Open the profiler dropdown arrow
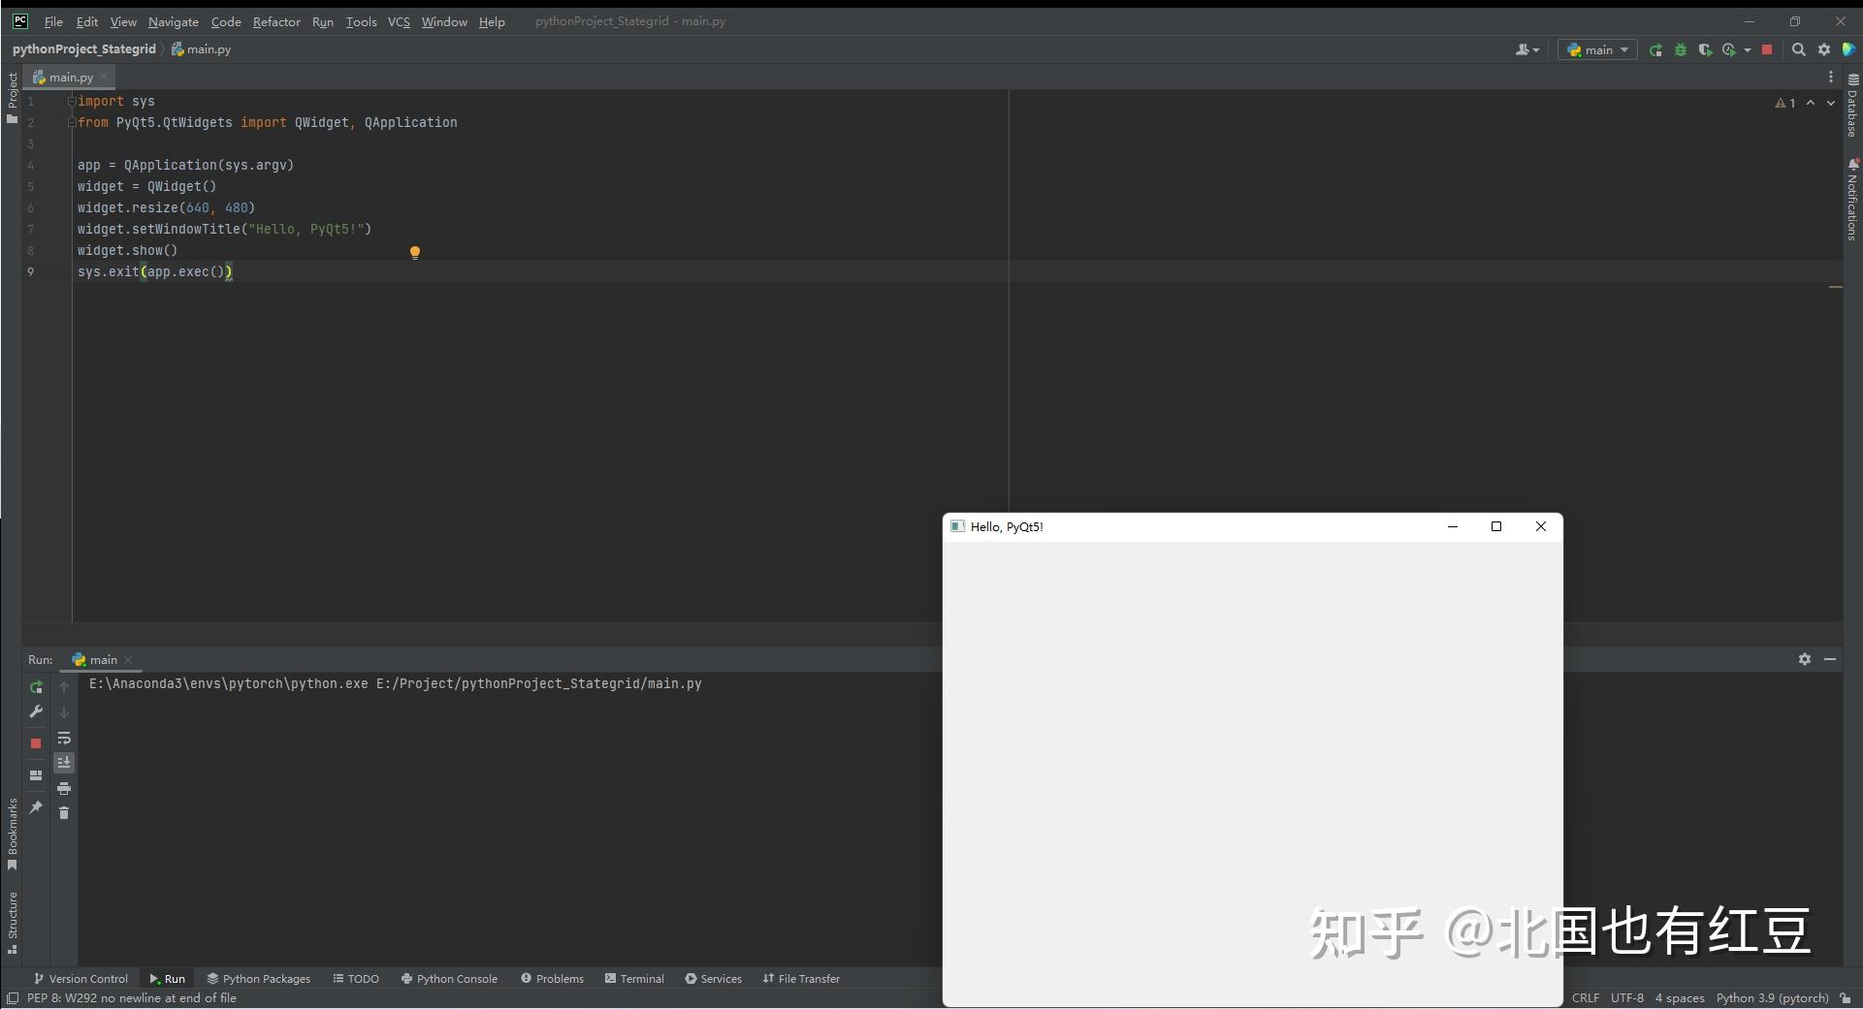 coord(1748,49)
